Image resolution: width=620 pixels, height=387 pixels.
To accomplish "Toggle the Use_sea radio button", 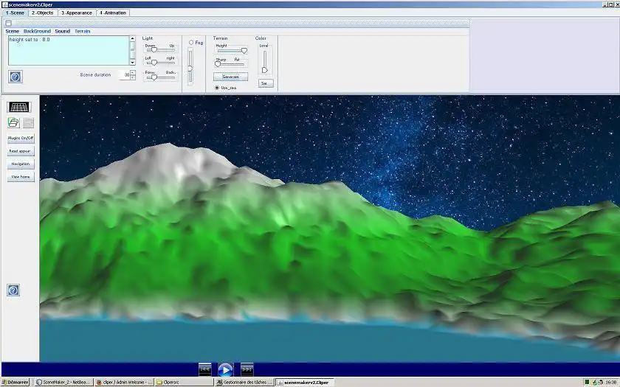I will 217,88.
